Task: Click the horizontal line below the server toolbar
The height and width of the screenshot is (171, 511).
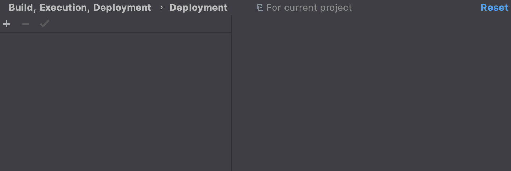Action: (115, 33)
